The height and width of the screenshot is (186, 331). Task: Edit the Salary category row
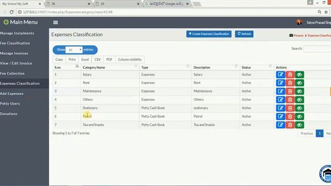[x=280, y=74]
